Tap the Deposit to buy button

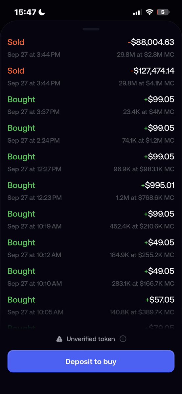click(91, 361)
